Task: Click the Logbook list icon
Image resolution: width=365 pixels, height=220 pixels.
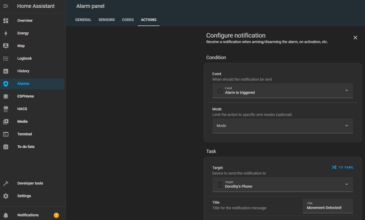Action: [x=6, y=58]
